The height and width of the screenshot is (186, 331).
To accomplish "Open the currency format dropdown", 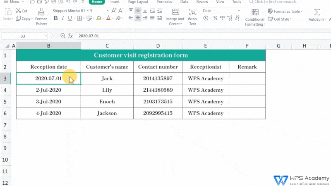I will point(210,18).
